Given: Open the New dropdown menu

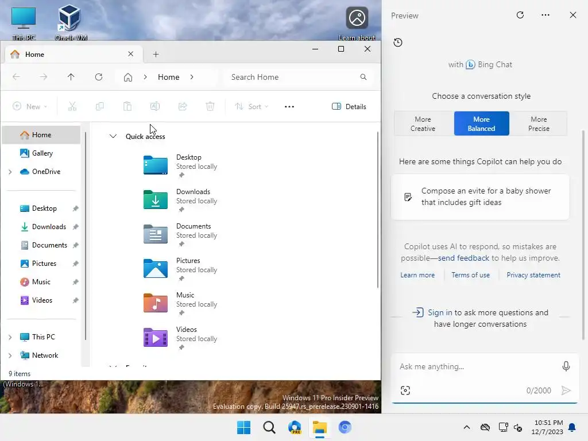Looking at the screenshot, I should pos(30,106).
